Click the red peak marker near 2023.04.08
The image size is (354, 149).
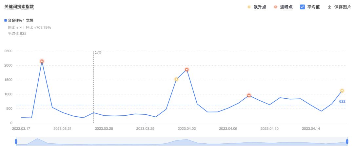[249, 95]
